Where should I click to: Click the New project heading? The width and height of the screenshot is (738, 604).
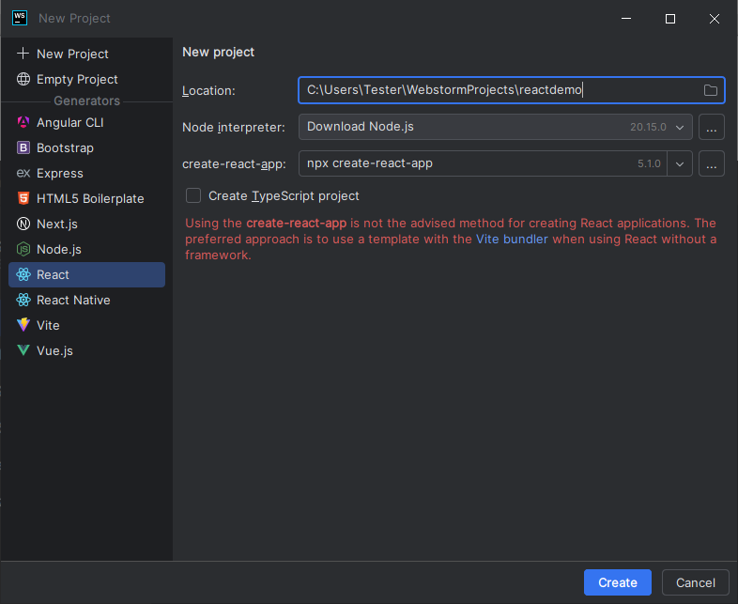pyautogui.click(x=219, y=52)
